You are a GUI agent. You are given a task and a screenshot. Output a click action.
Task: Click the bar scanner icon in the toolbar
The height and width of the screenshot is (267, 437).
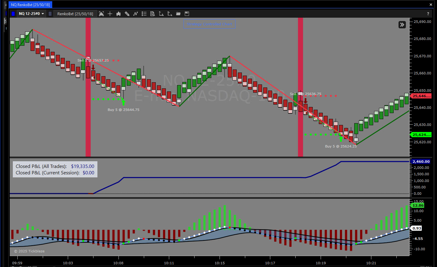point(101,14)
